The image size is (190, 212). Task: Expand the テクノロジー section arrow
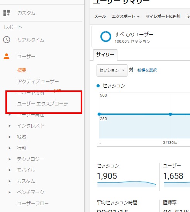[x=10, y=159]
